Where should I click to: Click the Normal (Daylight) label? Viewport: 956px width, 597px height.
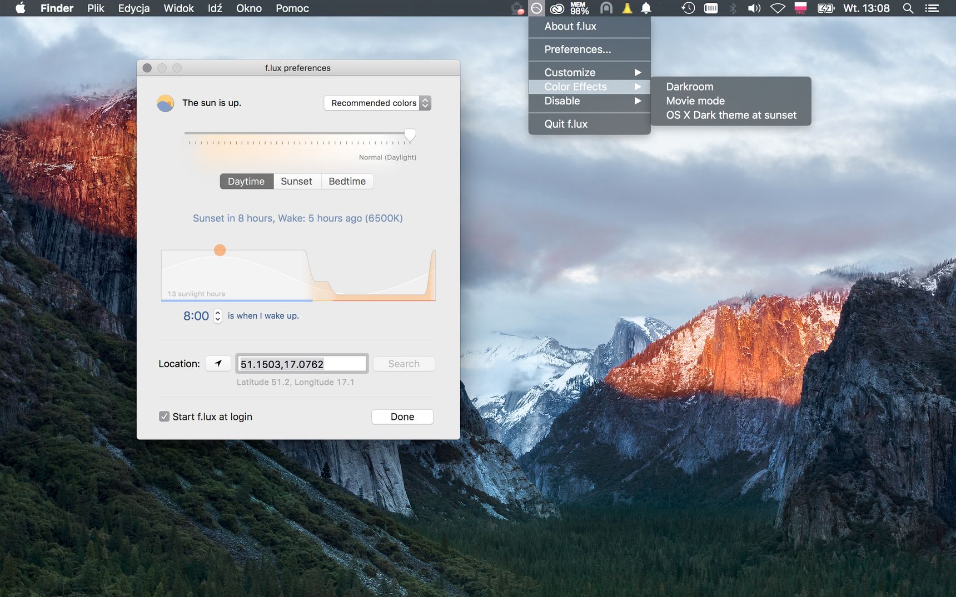click(x=387, y=158)
